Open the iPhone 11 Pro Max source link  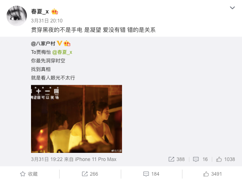click(x=95, y=159)
